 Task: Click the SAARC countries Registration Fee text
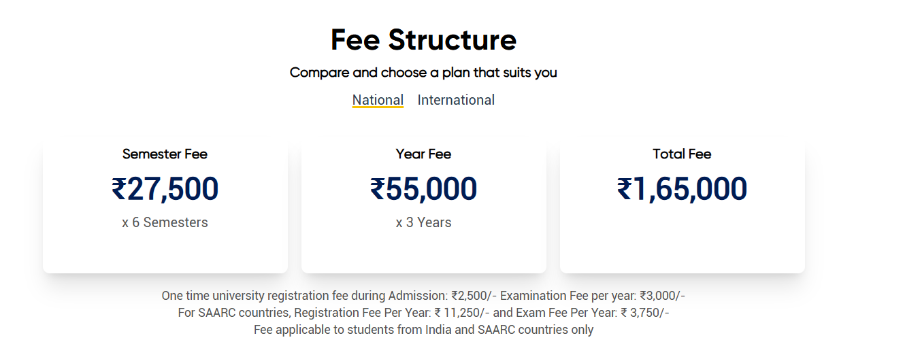333,313
